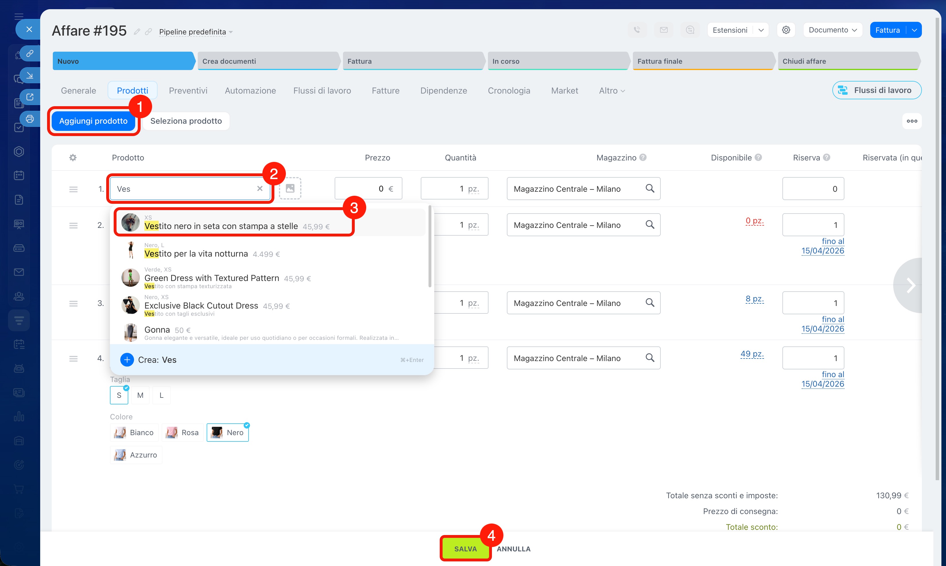Select the Bianco color variant
Screen dimensions: 946x566
pos(134,433)
